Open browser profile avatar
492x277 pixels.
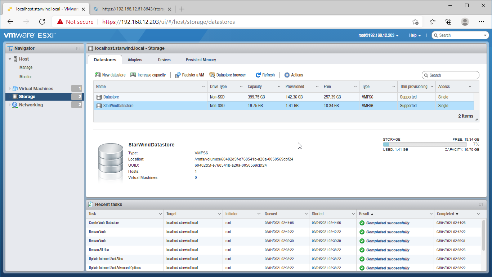pyautogui.click(x=465, y=22)
